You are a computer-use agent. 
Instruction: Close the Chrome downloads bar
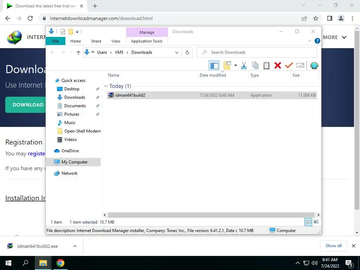(354, 246)
